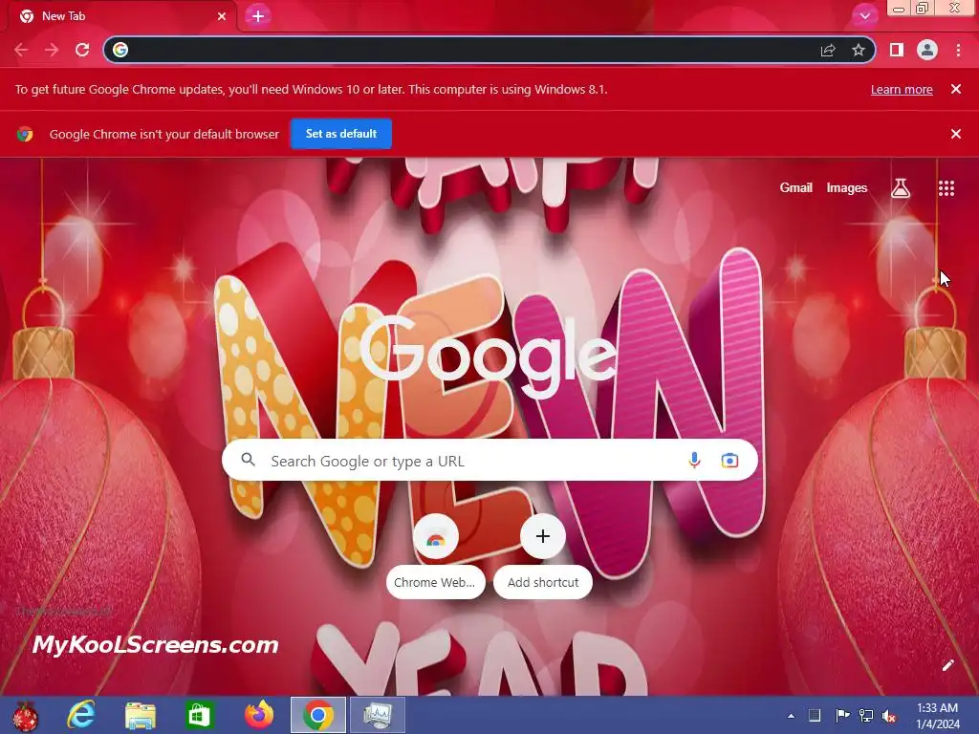The width and height of the screenshot is (979, 734).
Task: Open the monitor app taskbar button
Action: pos(377,715)
